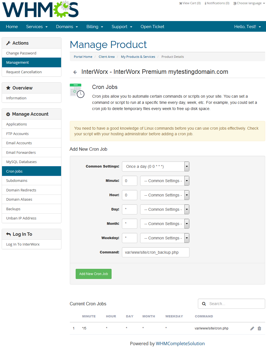Expand the Services menu

coord(37,27)
